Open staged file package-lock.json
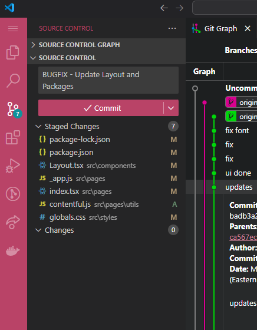This screenshot has width=257, height=330. point(107,140)
